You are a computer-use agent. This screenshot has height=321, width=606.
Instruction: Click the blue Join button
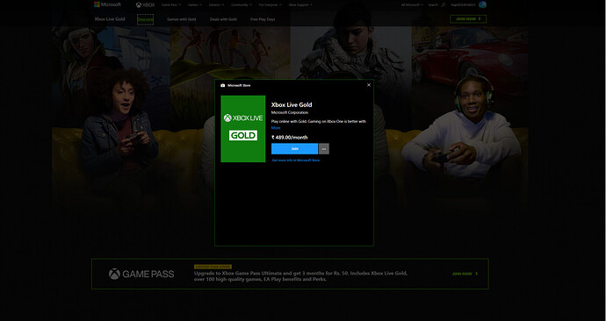294,149
